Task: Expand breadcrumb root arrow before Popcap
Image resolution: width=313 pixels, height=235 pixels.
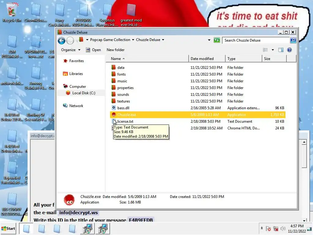Action: click(87, 40)
